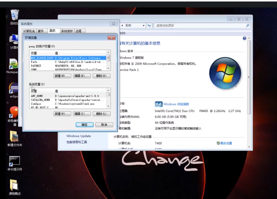Open the 新建文件夹 folder on desktop
Screen dimensions: 277x199
click(x=15, y=139)
